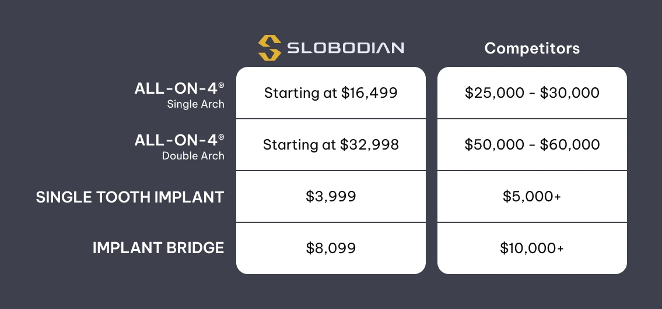Viewport: 662px width, 309px height.
Task: Click the registered trademark symbol above Double Arch
Action: click(221, 136)
